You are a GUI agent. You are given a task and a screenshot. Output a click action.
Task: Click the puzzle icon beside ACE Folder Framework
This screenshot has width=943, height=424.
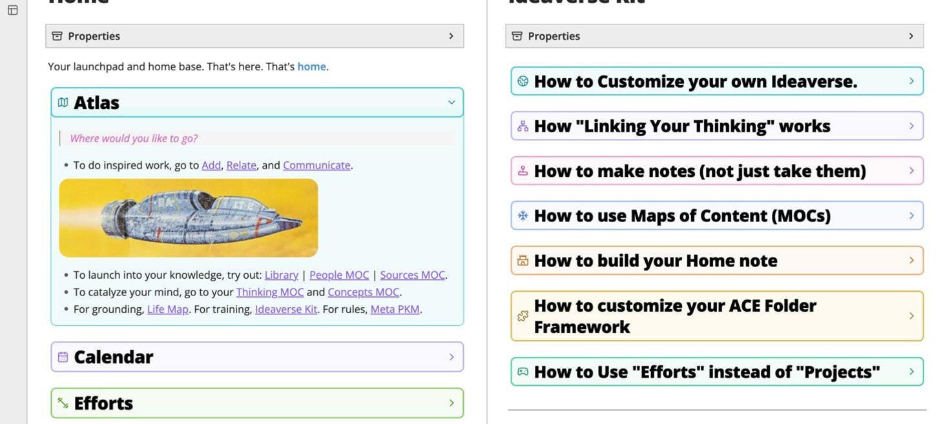523,316
